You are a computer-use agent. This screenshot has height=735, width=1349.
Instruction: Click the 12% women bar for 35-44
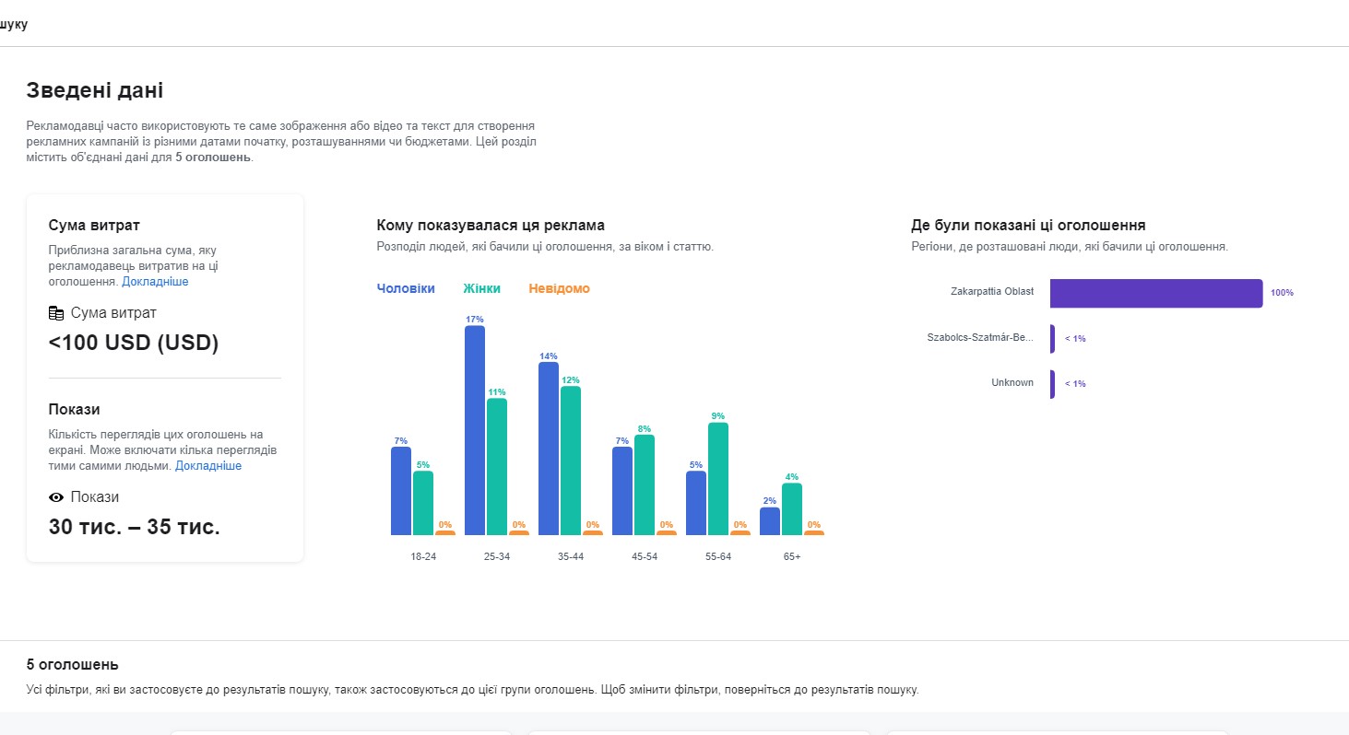tap(571, 461)
